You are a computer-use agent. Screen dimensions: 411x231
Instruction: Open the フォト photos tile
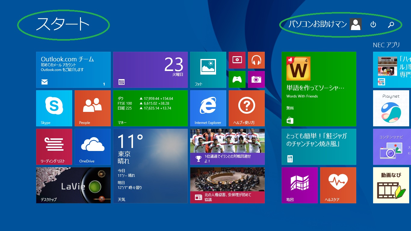tap(208, 70)
